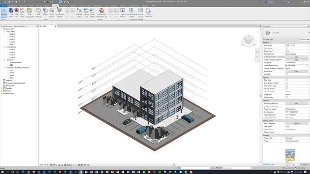Close the {3D} view tab
Screen dimensions: 310x174
click(55, 26)
